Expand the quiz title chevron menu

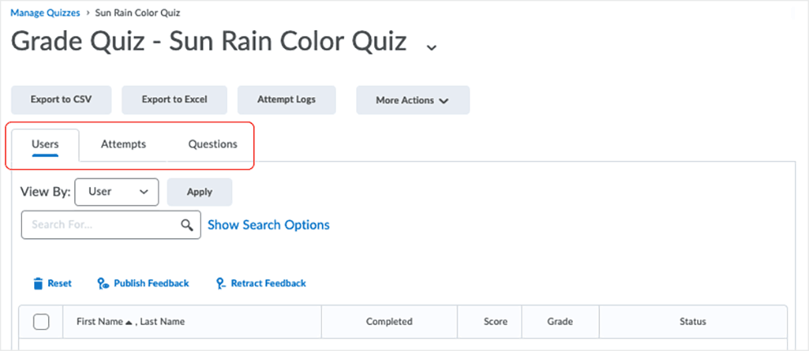coord(431,47)
